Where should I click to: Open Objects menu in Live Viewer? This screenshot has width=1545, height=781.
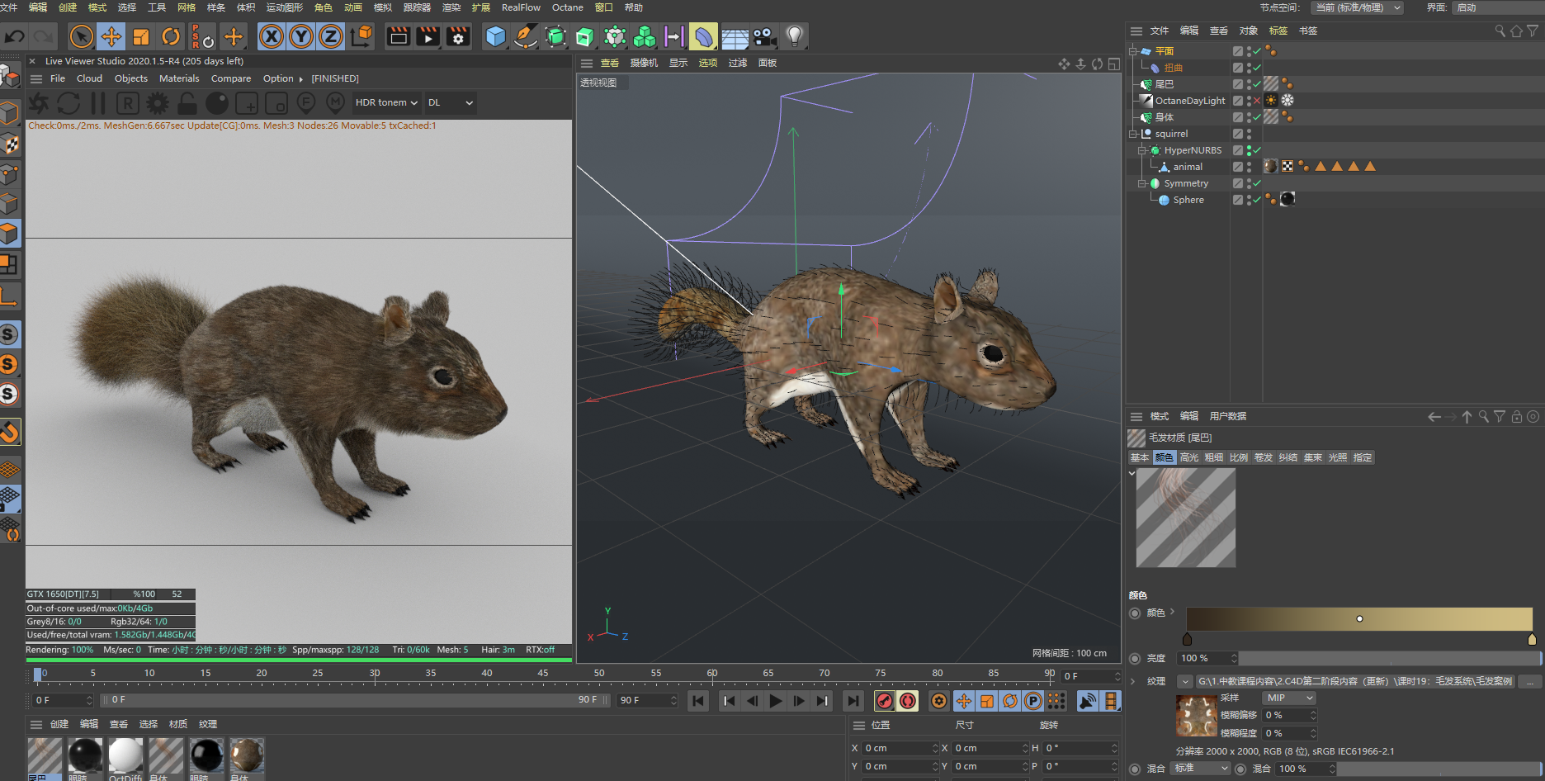(130, 78)
